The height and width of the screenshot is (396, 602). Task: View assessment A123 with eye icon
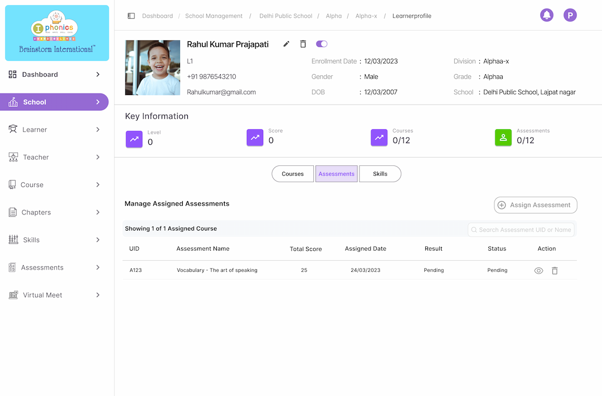click(x=538, y=271)
